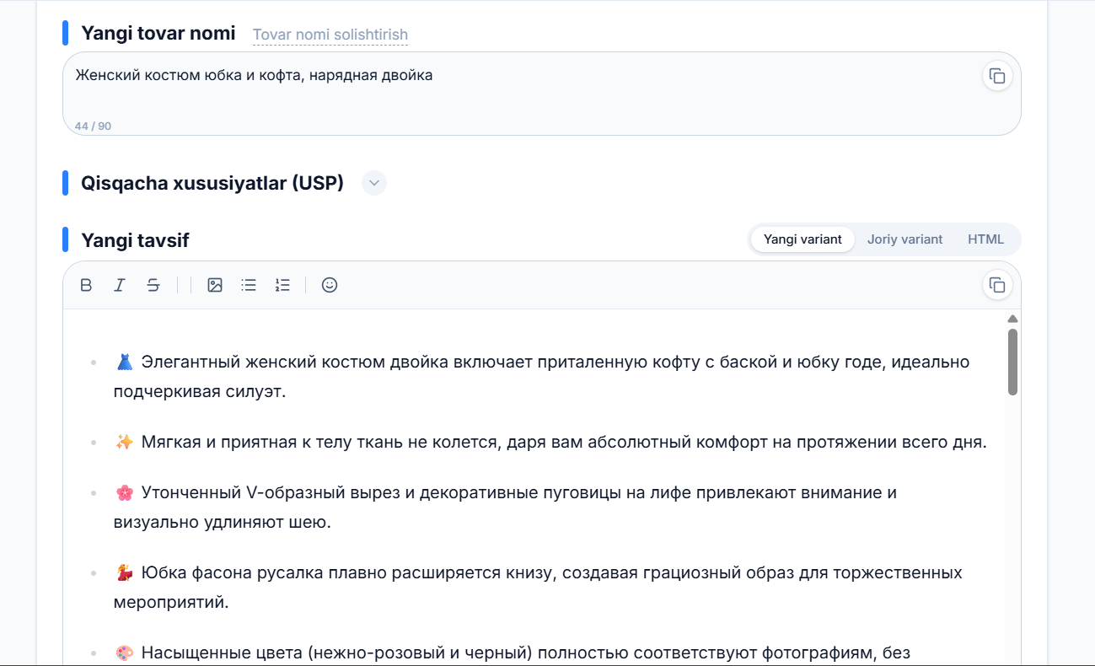
Task: Apply numbered list formatting
Action: point(282,285)
